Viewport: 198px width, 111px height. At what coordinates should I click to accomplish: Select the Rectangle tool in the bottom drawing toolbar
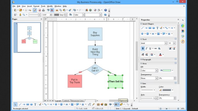coord(28,104)
